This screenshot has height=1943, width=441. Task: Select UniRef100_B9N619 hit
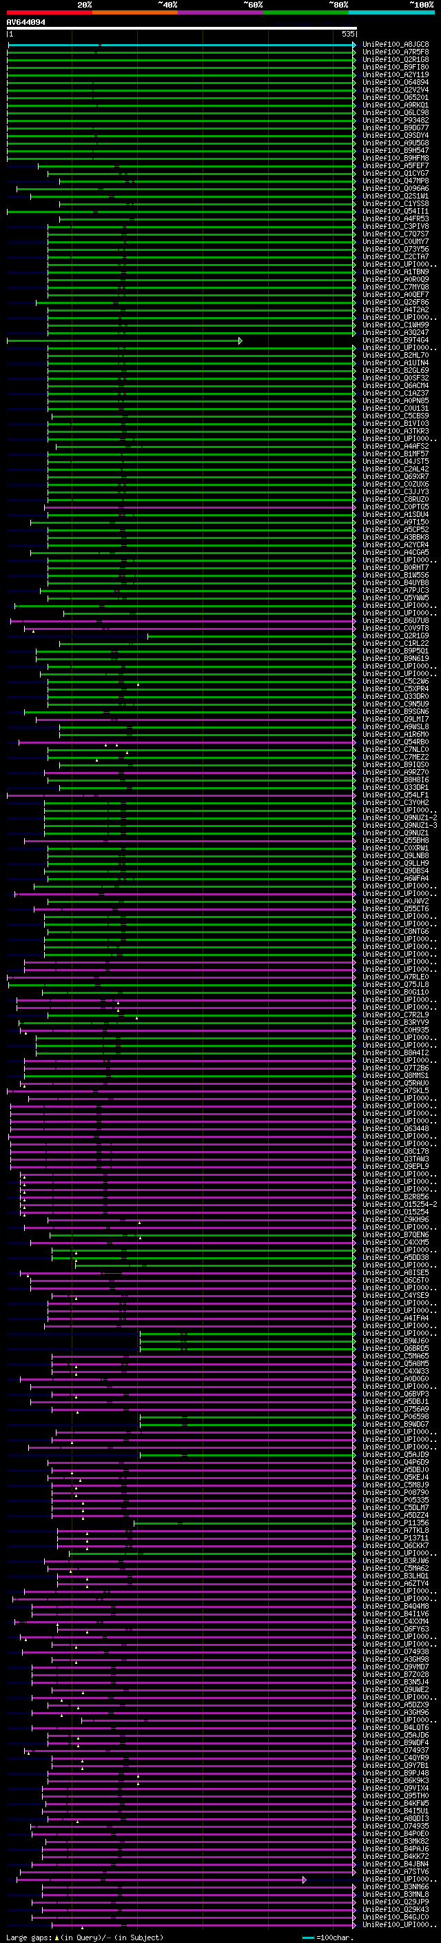pyautogui.click(x=396, y=658)
